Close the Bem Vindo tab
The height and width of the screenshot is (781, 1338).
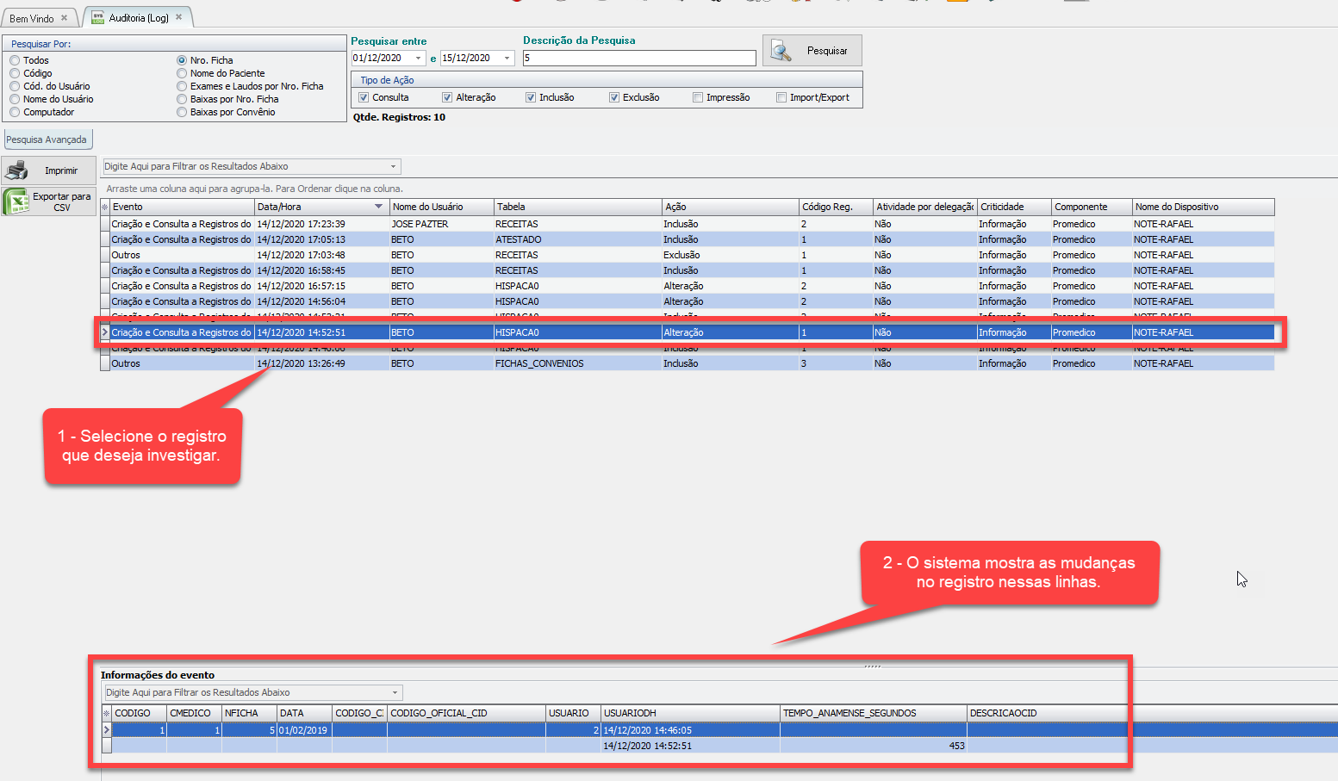pos(65,18)
